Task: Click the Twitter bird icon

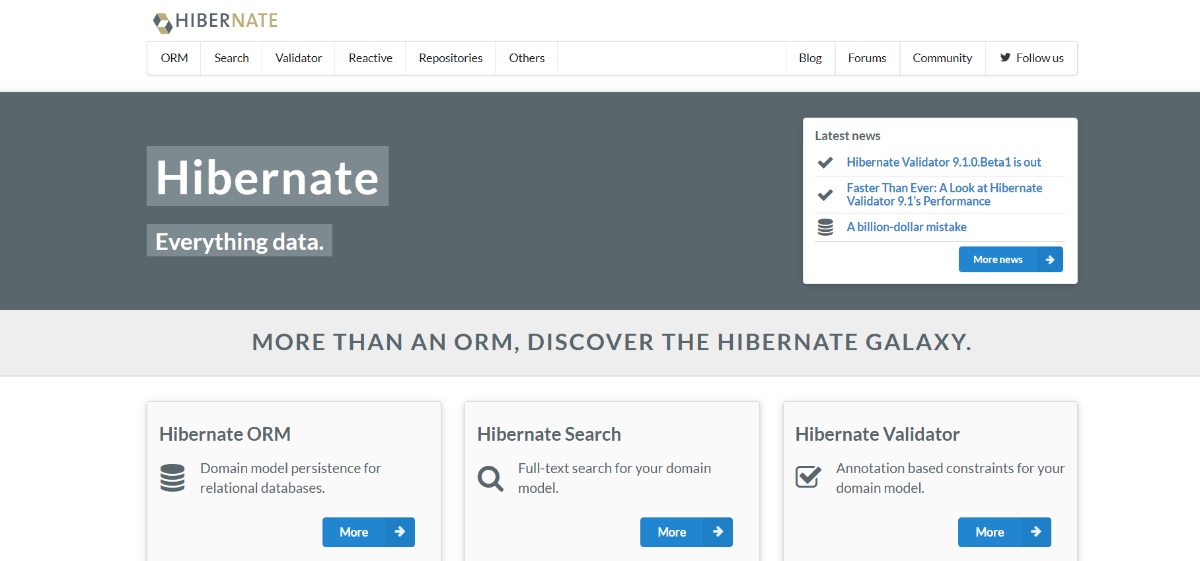Action: click(x=1005, y=57)
